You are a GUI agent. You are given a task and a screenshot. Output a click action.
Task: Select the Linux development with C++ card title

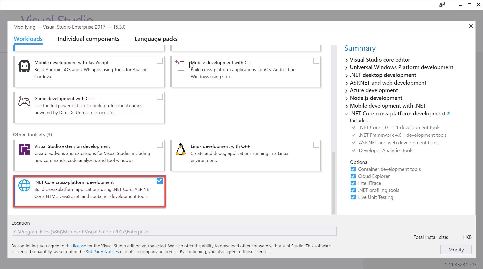point(220,146)
